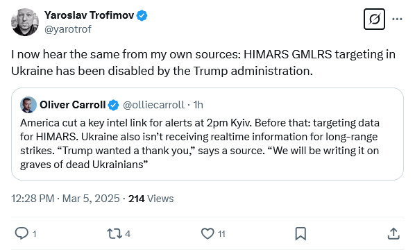This screenshot has width=415, height=250.
Task: Click the share upload icon
Action: click(x=393, y=233)
